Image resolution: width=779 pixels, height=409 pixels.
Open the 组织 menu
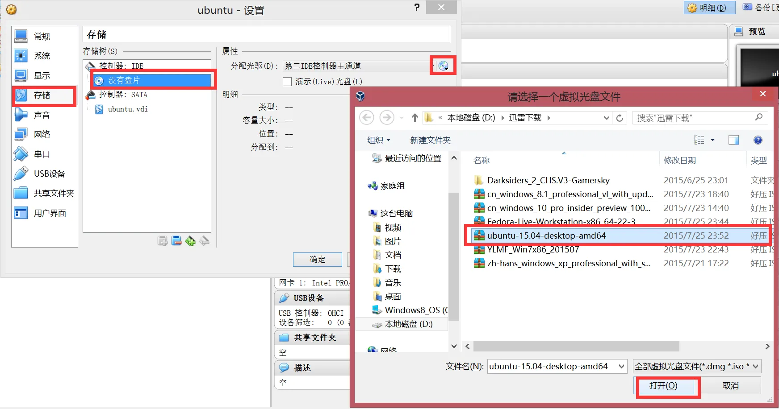377,140
